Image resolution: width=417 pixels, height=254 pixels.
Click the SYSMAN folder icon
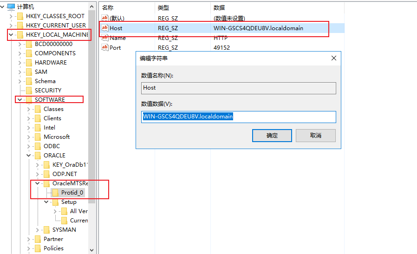[47, 230]
